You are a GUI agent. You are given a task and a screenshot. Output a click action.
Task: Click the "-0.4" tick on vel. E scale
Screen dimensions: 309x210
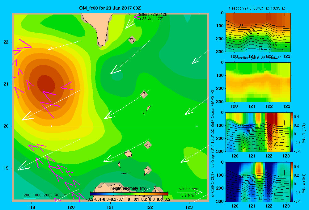tap(296, 201)
